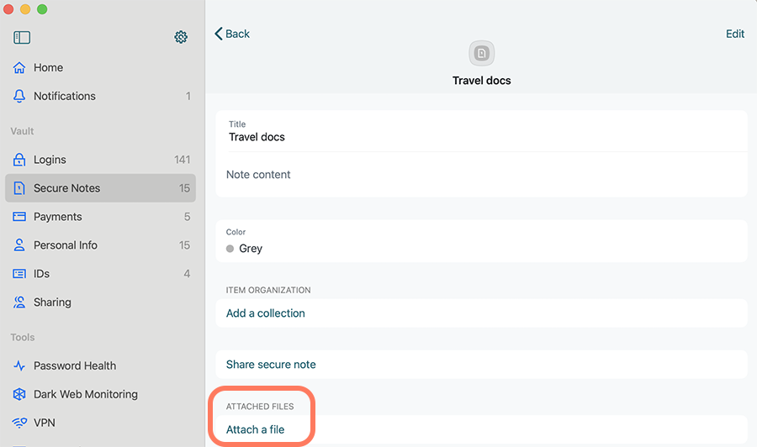Select the Grey color dot
The image size is (757, 447).
pyautogui.click(x=230, y=249)
